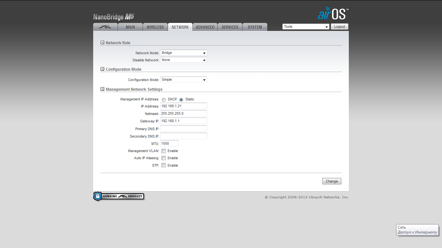Screen dimensions: 442x248
Task: Enable the STP checkbox
Action: point(164,165)
